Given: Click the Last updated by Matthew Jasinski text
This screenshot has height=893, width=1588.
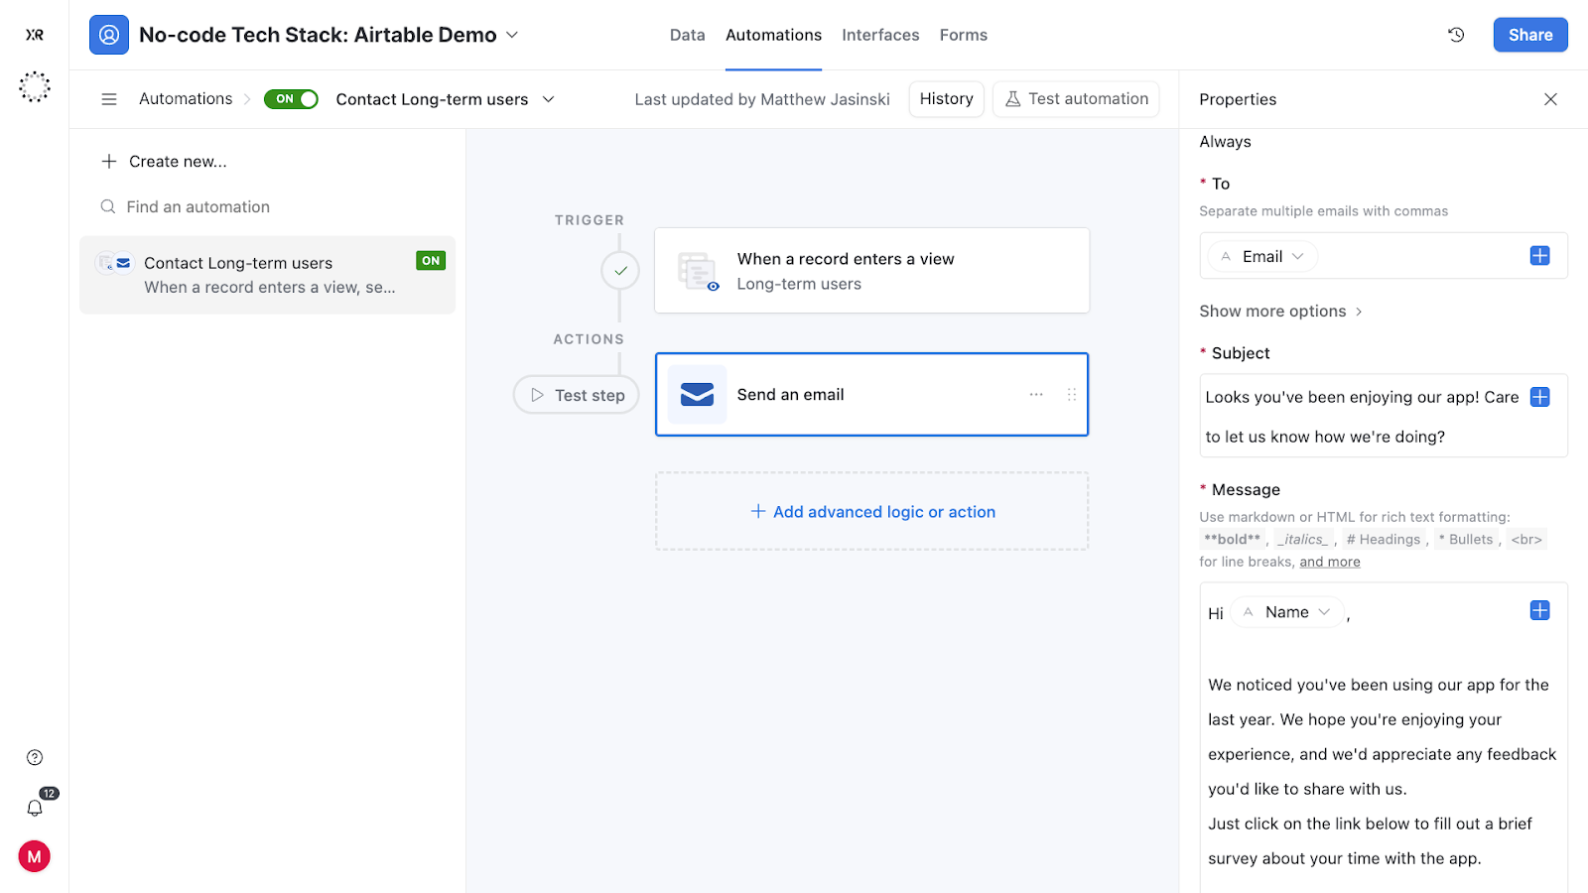Looking at the screenshot, I should (762, 99).
